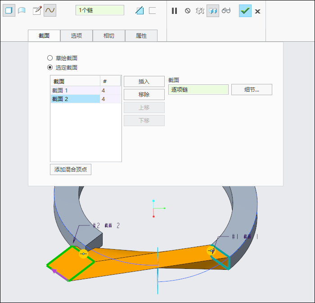The width and height of the screenshot is (315, 303).
Task: Select the 截面 2 row
Action: (x=86, y=99)
